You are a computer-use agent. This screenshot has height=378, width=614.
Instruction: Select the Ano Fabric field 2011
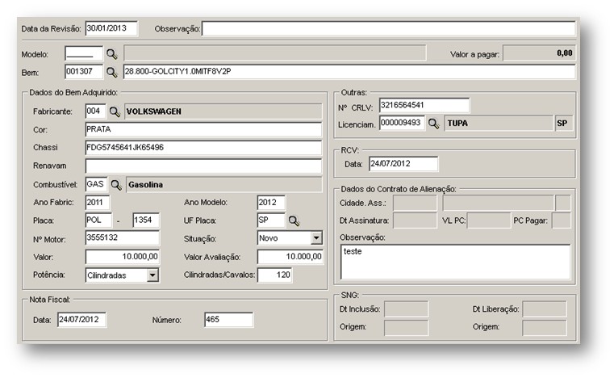pyautogui.click(x=98, y=203)
